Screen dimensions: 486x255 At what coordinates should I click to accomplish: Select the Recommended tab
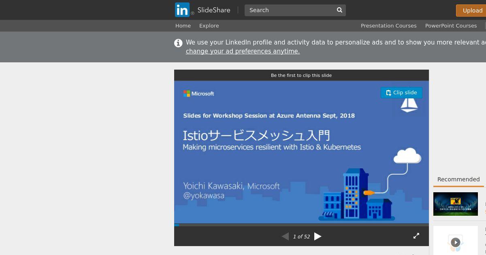tap(458, 179)
